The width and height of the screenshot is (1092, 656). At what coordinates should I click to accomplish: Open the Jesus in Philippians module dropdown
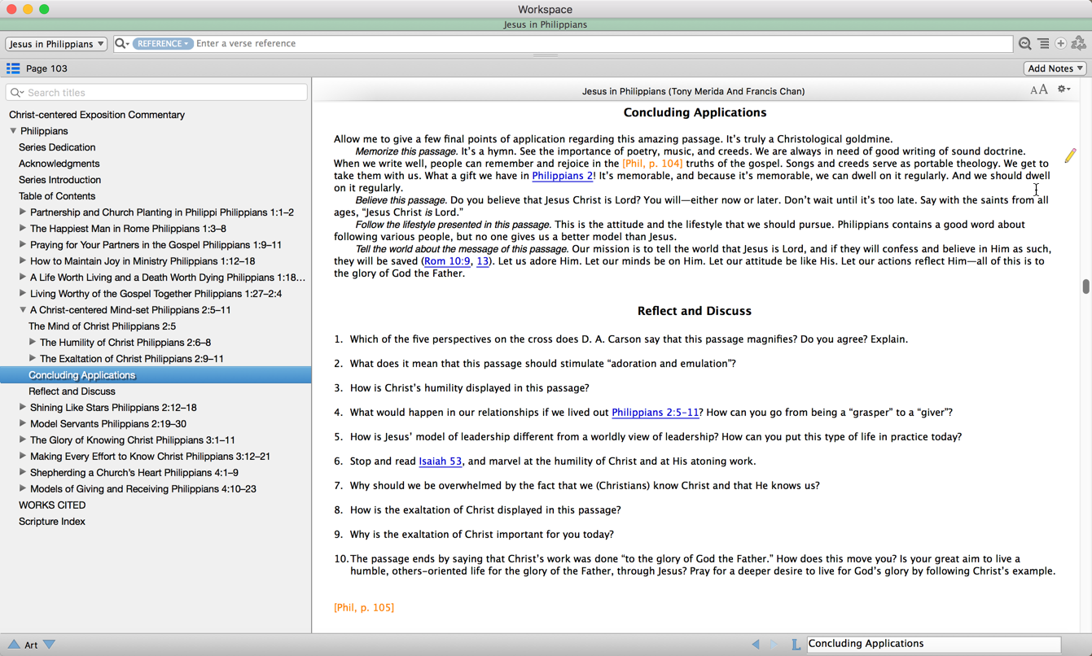click(56, 44)
